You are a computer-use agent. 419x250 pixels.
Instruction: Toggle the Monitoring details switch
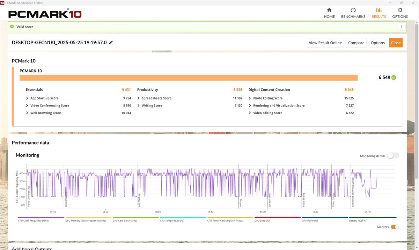click(393, 156)
